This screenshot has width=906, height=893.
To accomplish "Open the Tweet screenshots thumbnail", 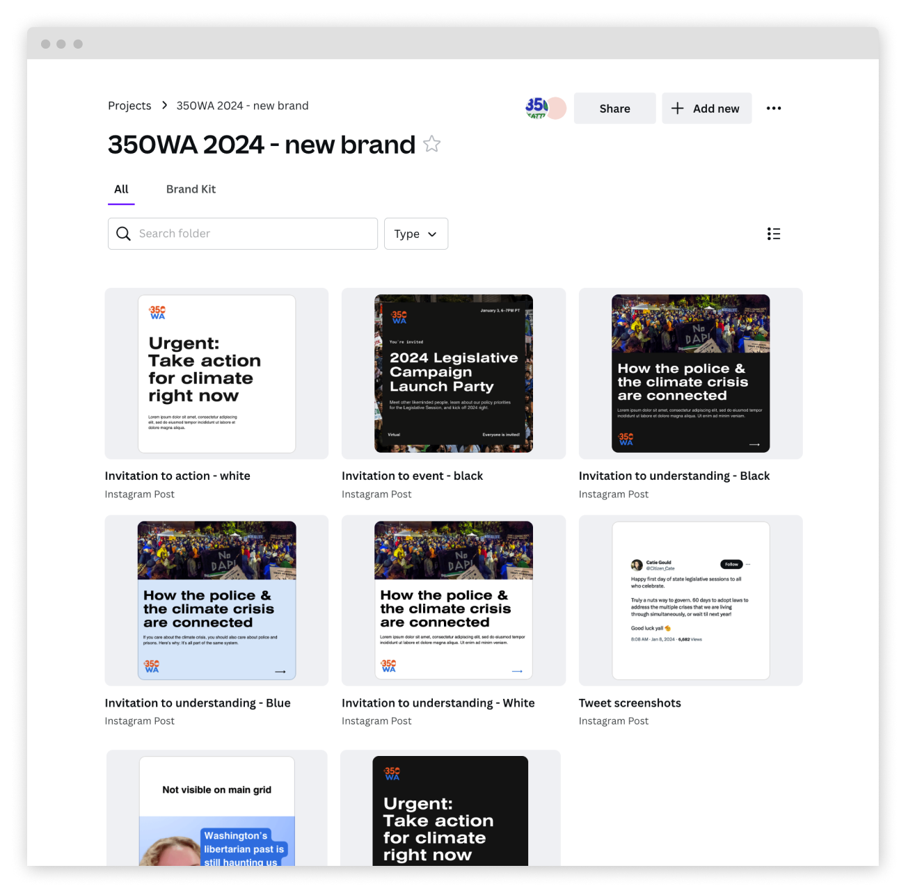I will click(x=691, y=600).
